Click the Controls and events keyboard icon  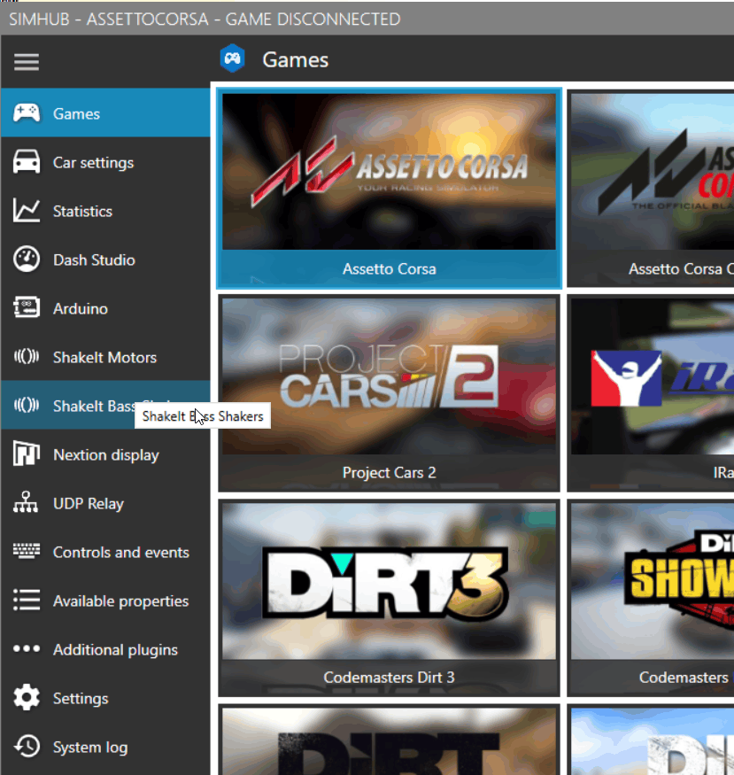coord(27,551)
